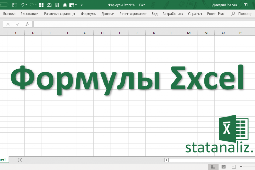Screen dimensions: 255x170
Task: Click the zoom out minus button
Action: click(x=241, y=167)
